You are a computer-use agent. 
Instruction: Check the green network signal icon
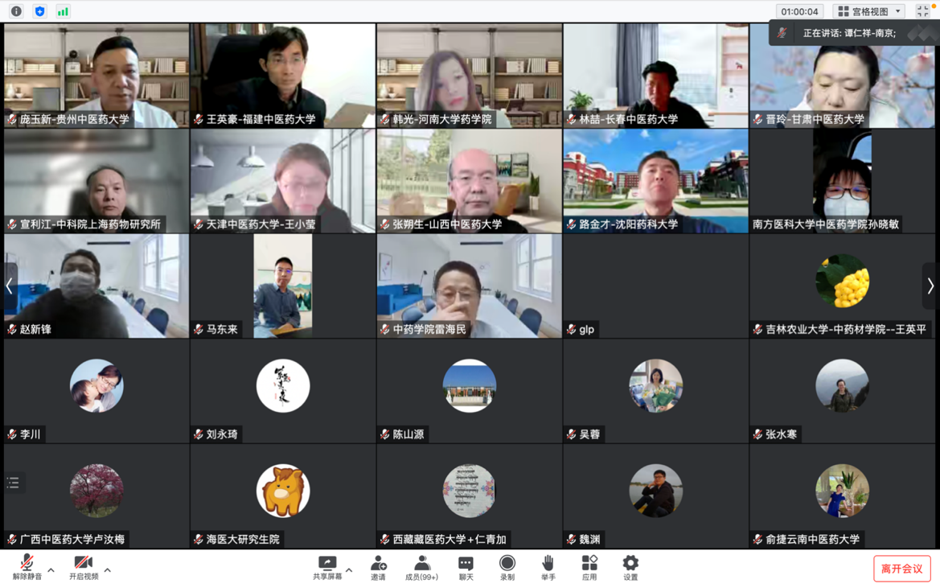tap(63, 11)
